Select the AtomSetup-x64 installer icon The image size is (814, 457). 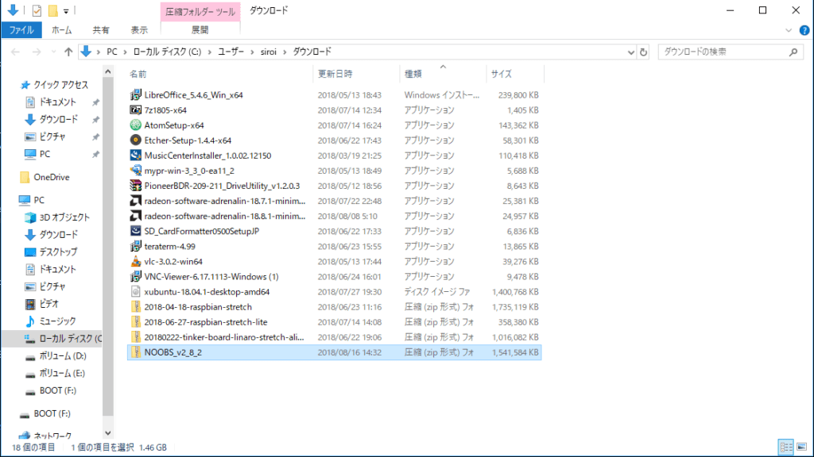click(135, 125)
